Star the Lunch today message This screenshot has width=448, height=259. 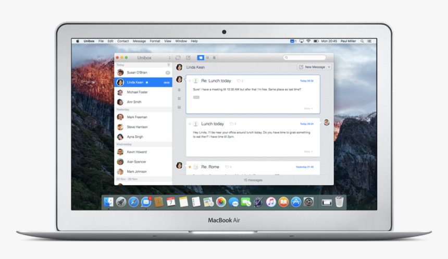[x=190, y=124]
